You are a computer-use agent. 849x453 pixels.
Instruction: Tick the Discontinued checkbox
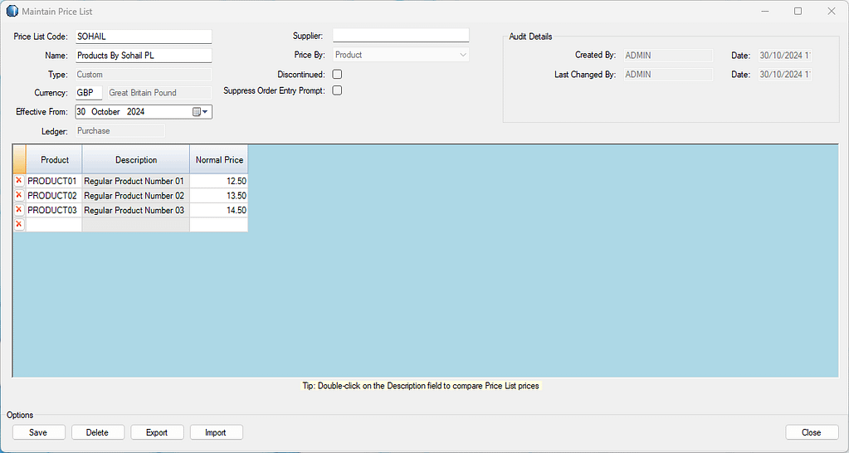pos(337,75)
